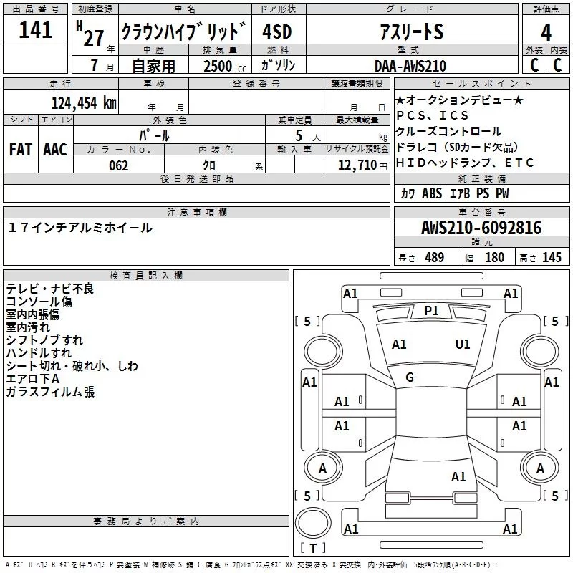The width and height of the screenshot is (573, 573).
Task: Click the パール exterior color value
Action: pos(154,135)
